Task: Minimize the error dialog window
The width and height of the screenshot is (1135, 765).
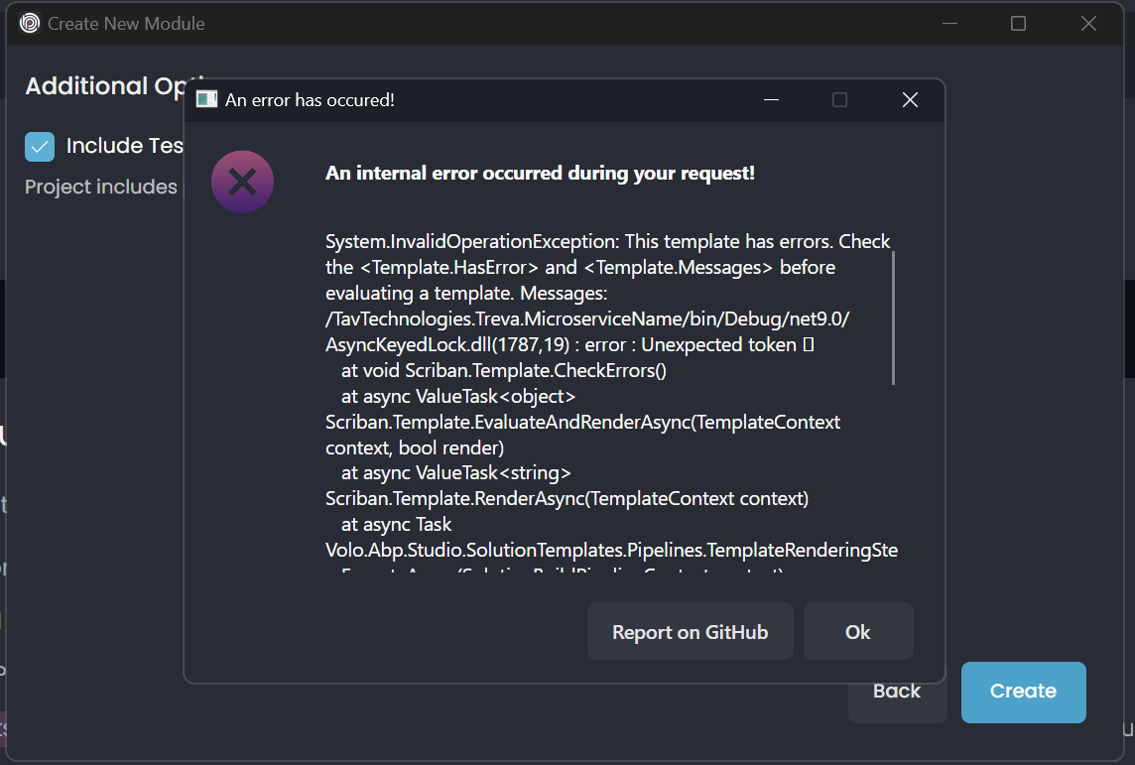Action: tap(771, 99)
